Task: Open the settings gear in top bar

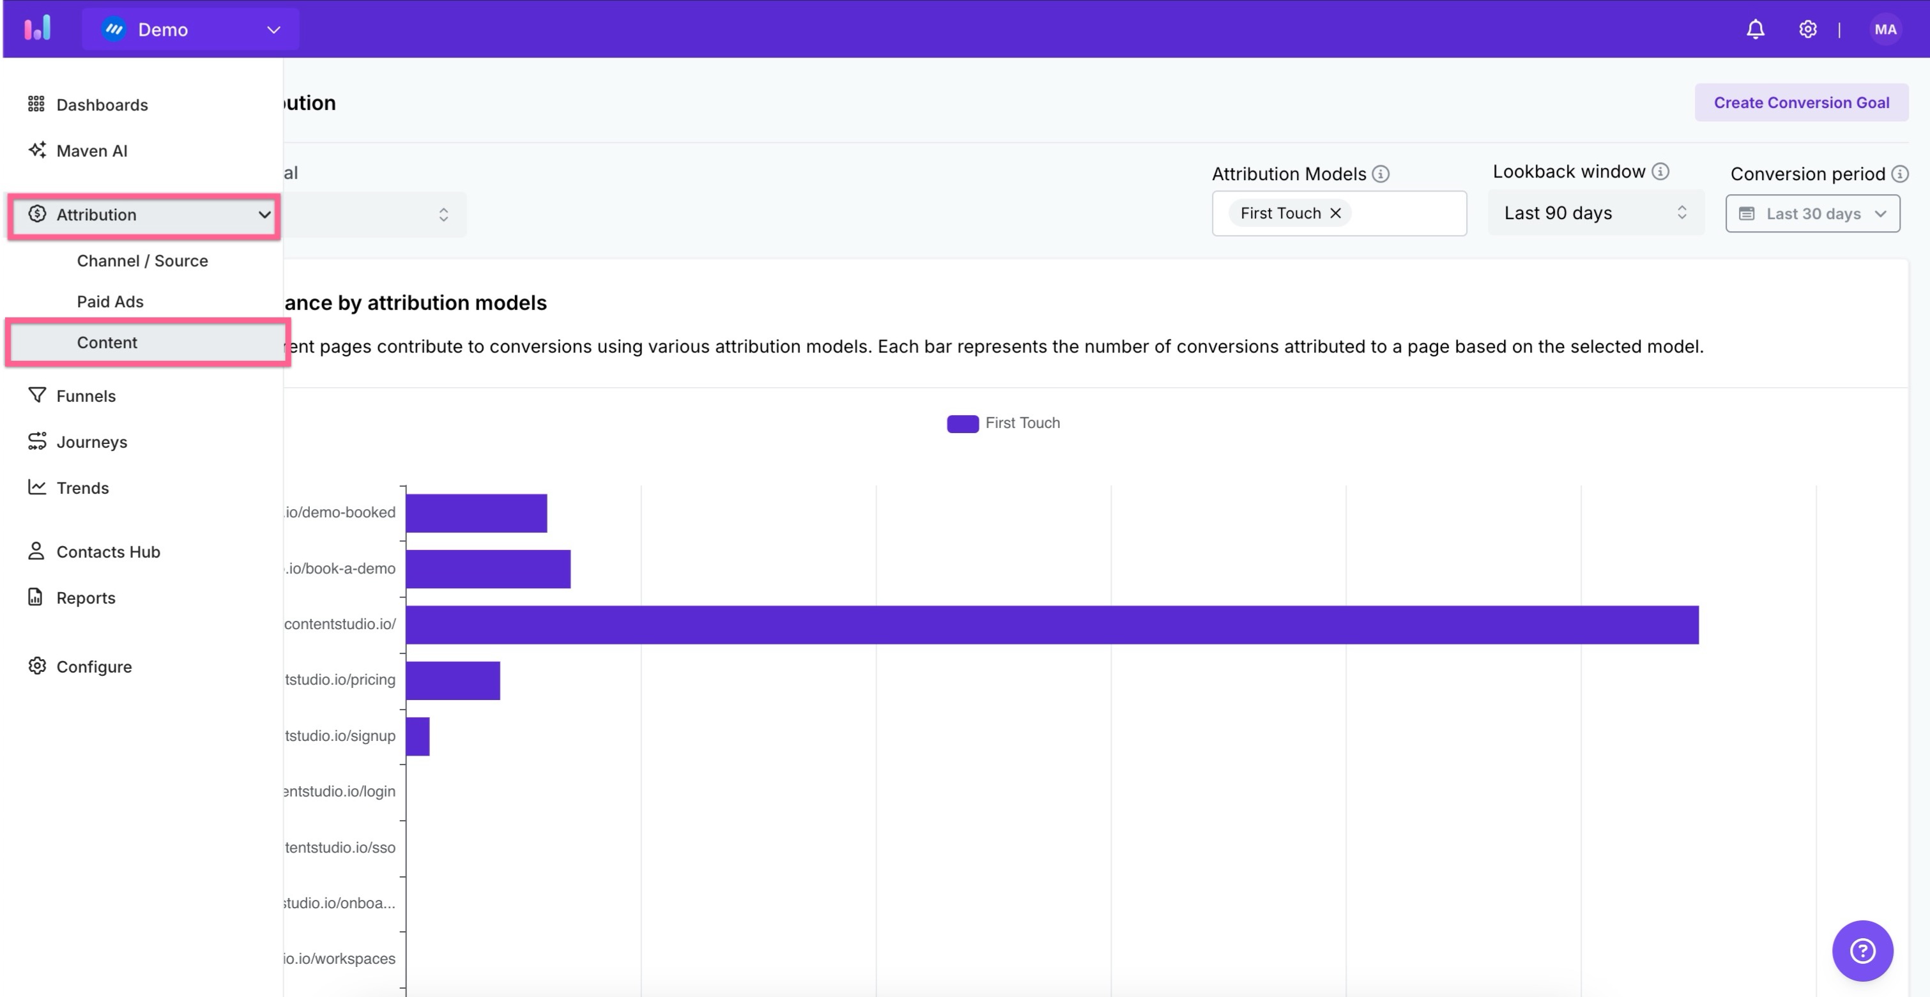Action: pos(1807,29)
